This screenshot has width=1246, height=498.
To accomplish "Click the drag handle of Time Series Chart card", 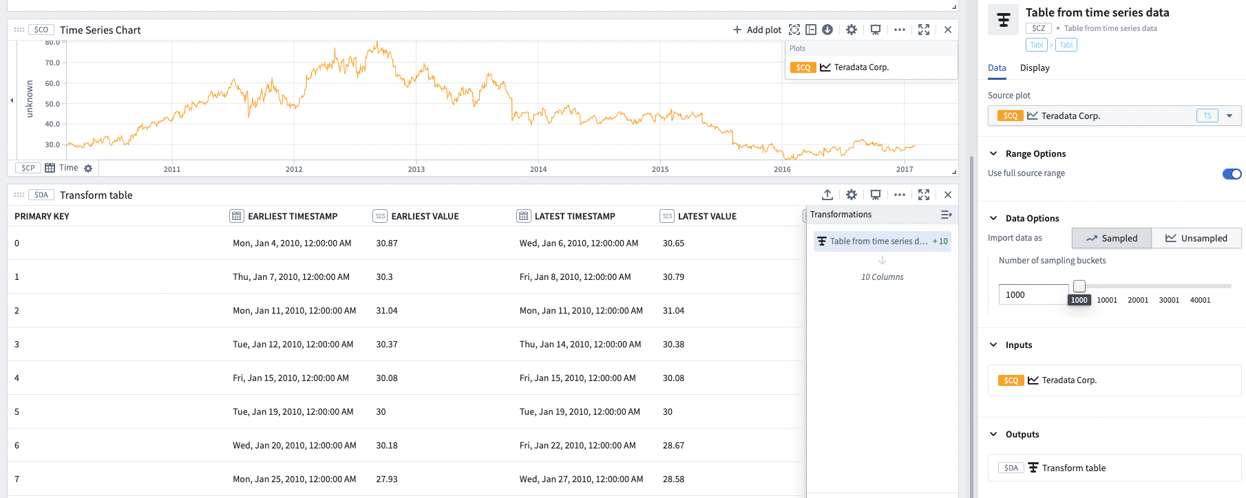I will [19, 30].
